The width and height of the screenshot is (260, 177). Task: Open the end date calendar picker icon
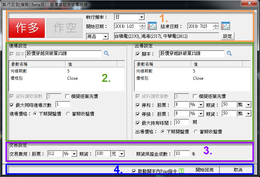(226, 26)
